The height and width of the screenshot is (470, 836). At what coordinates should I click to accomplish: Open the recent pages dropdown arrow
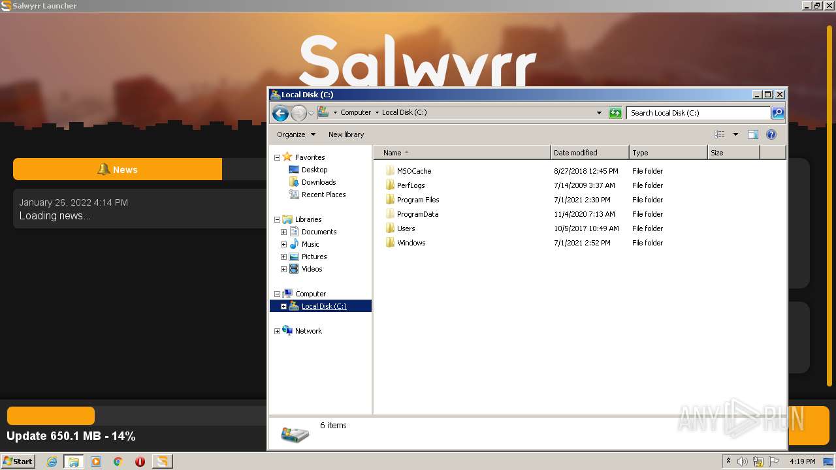pos(312,113)
